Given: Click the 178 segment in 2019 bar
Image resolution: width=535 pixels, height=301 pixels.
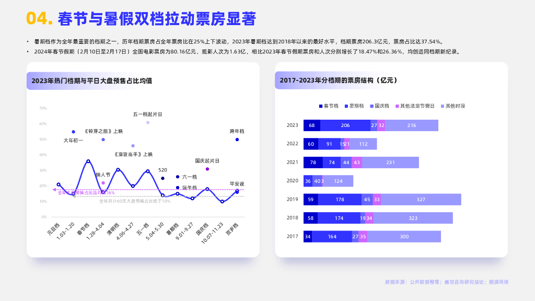Looking at the screenshot, I should (340, 199).
